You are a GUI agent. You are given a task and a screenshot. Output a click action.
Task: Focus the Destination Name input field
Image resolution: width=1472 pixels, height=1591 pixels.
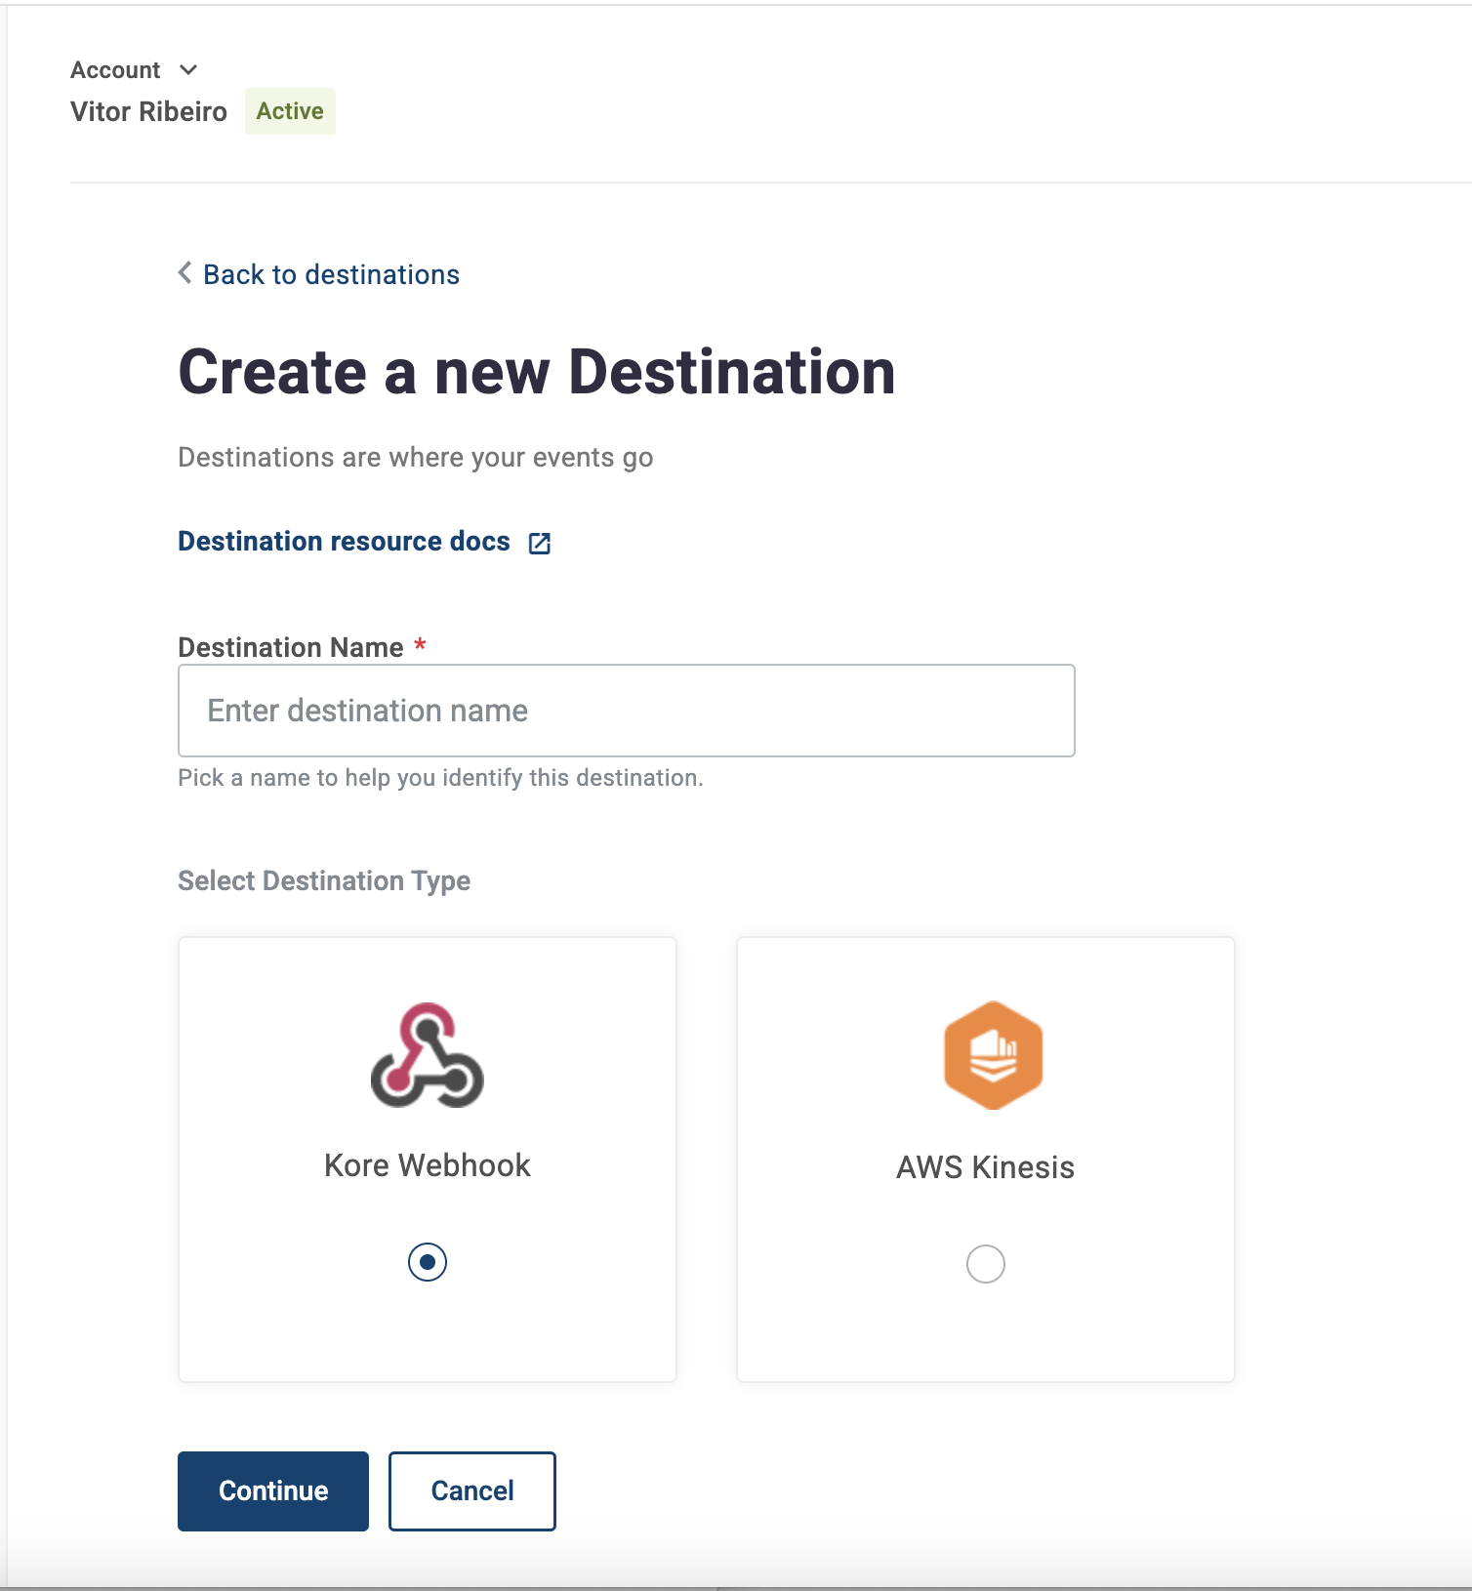(x=626, y=711)
